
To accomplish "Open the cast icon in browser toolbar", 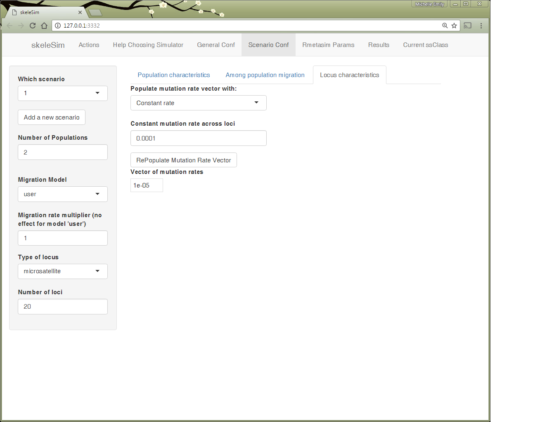I will [x=467, y=26].
